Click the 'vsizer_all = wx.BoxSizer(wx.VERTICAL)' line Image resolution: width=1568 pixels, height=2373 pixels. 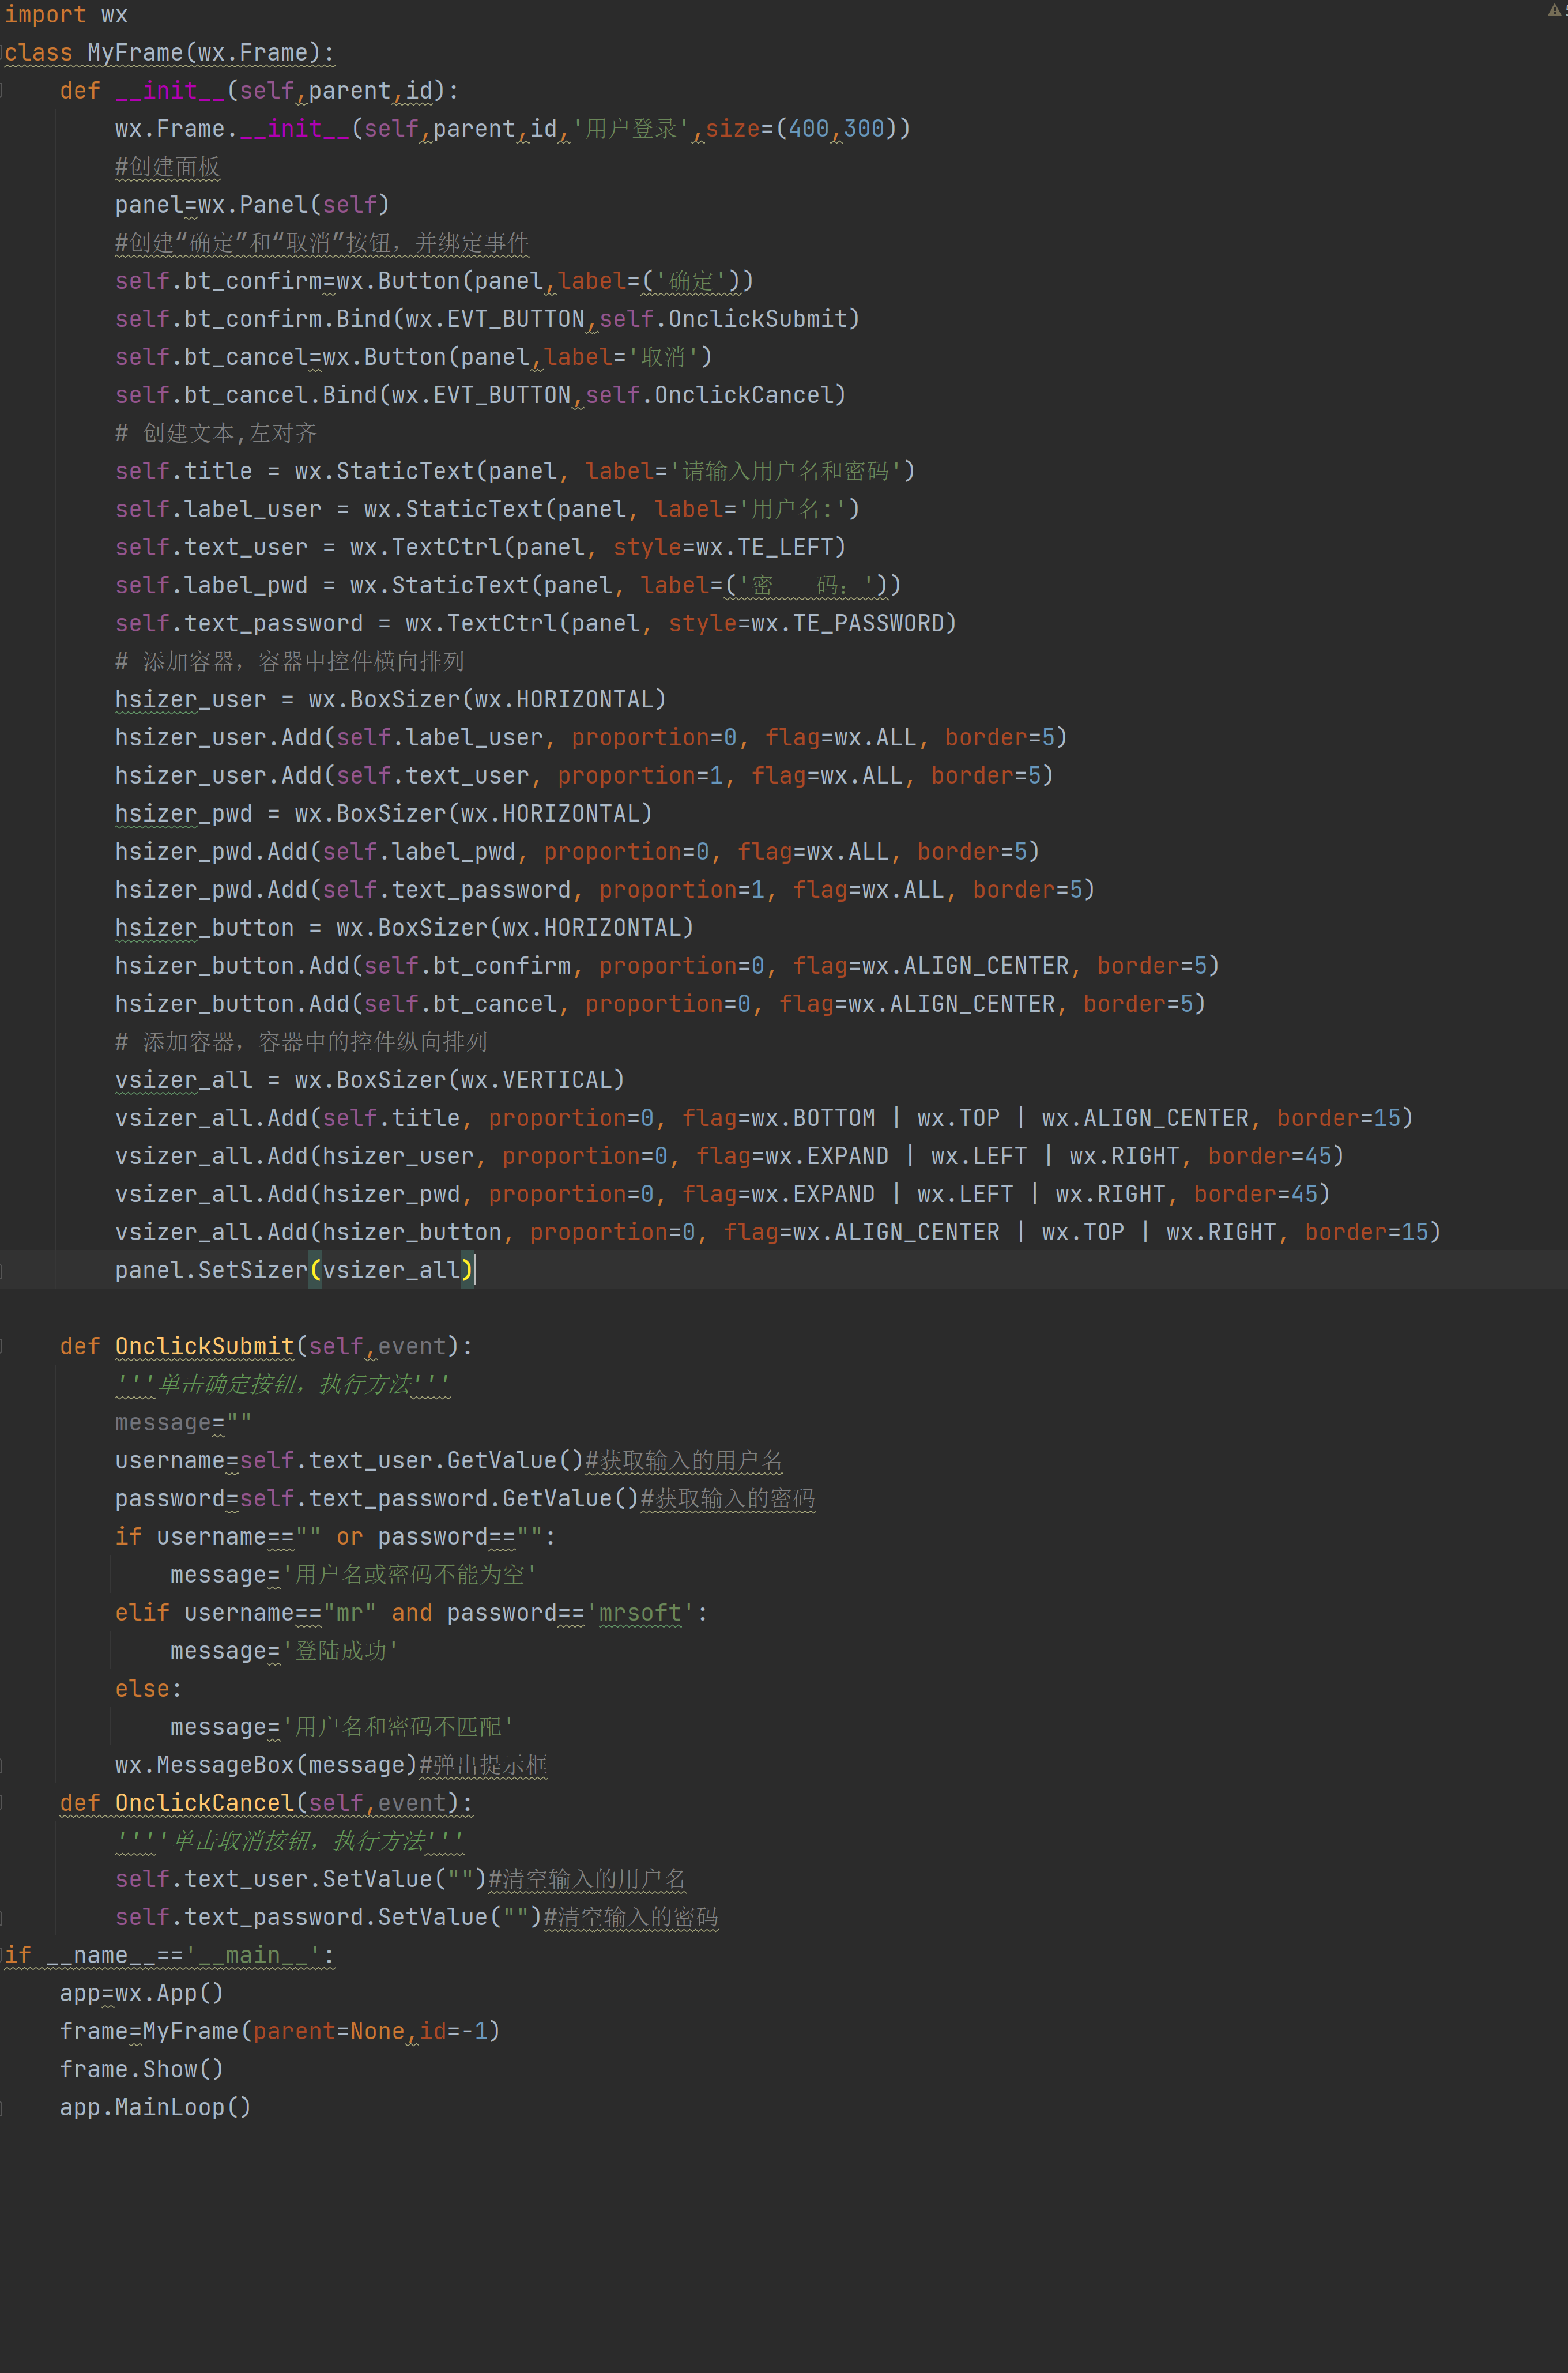(x=369, y=1080)
